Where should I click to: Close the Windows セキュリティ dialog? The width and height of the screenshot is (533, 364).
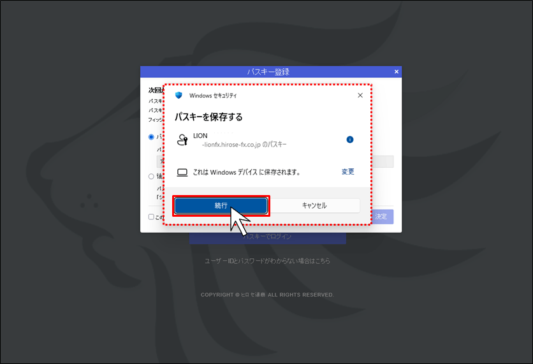[x=360, y=96]
